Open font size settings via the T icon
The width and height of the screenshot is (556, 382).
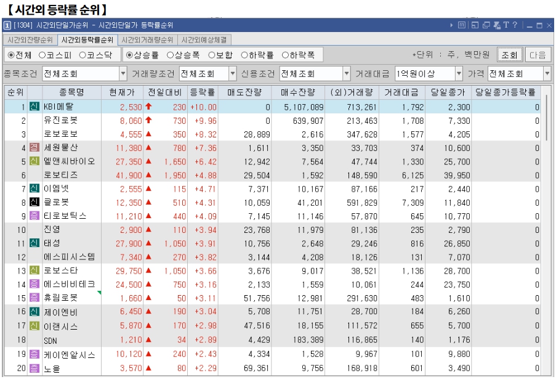506,25
